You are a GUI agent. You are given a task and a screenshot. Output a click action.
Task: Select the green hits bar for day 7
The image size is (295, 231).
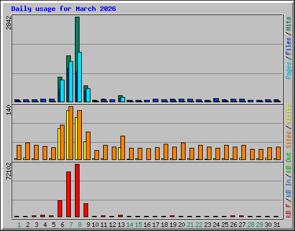69,59
